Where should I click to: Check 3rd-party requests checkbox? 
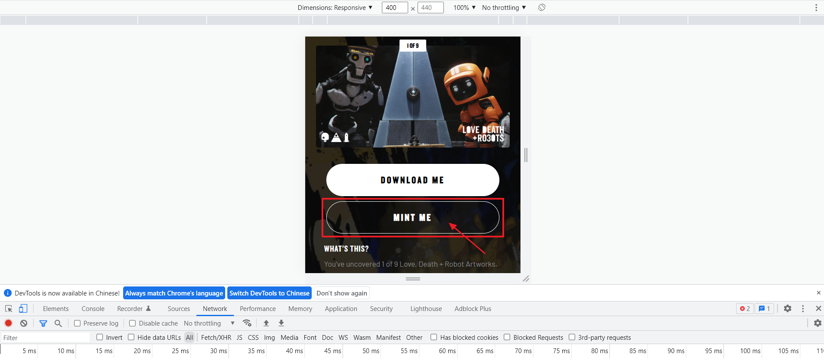(572, 337)
